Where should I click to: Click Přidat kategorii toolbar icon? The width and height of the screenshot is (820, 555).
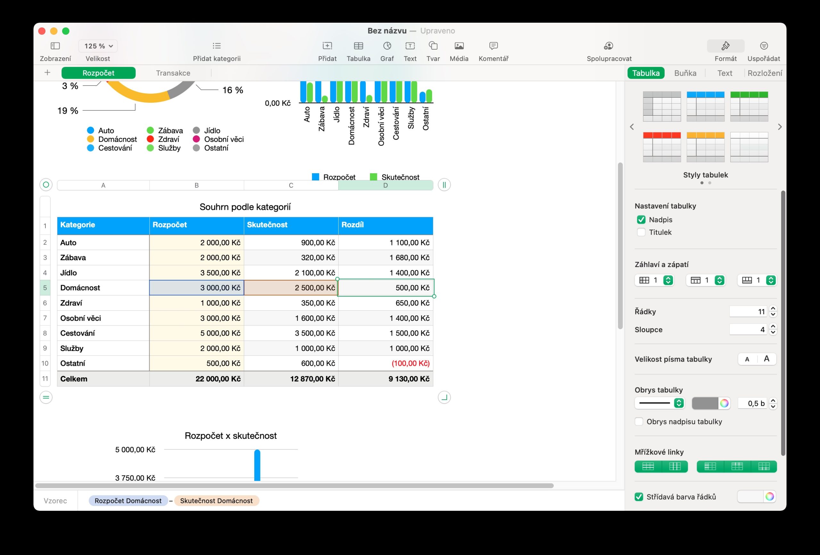[217, 46]
